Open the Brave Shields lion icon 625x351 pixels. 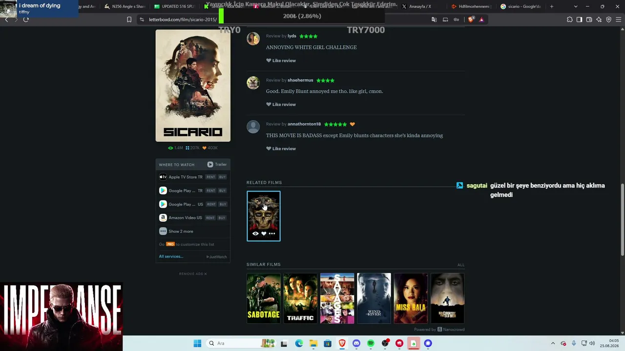(471, 19)
